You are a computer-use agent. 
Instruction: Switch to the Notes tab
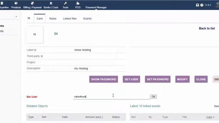pyautogui.click(x=53, y=18)
